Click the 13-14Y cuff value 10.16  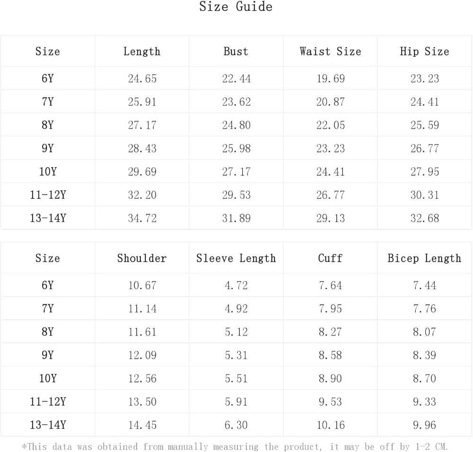click(x=330, y=425)
